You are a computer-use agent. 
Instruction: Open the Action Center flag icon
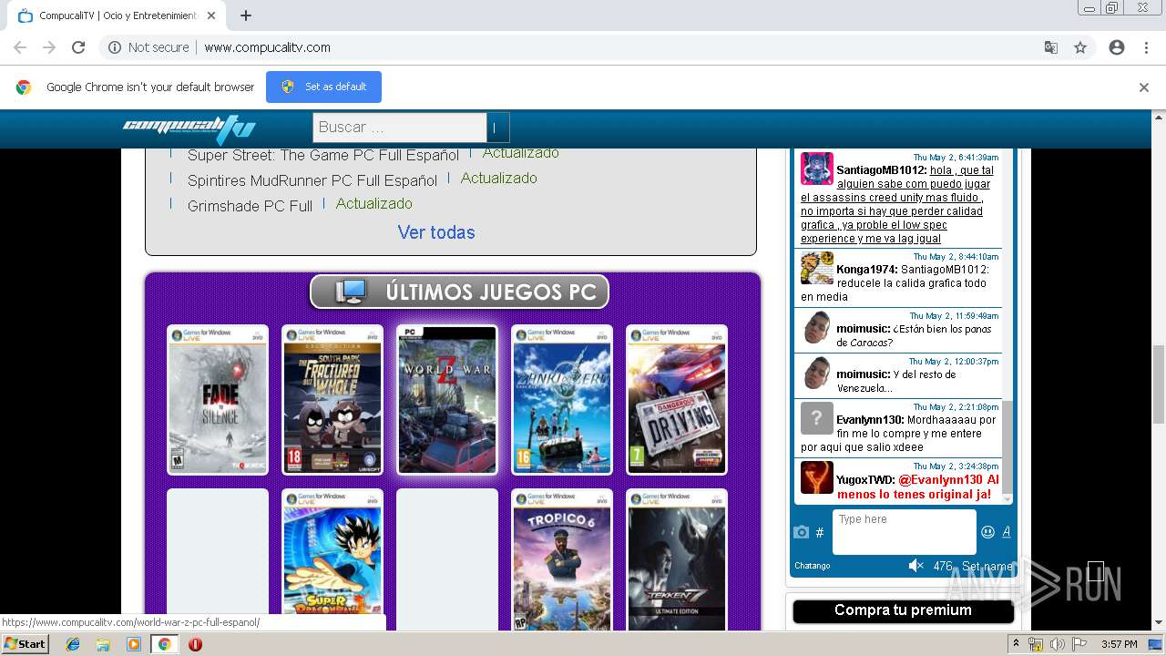click(x=1079, y=644)
